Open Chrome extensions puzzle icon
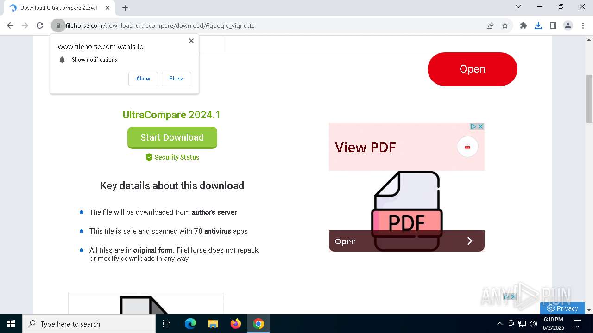This screenshot has width=593, height=333. point(524,25)
